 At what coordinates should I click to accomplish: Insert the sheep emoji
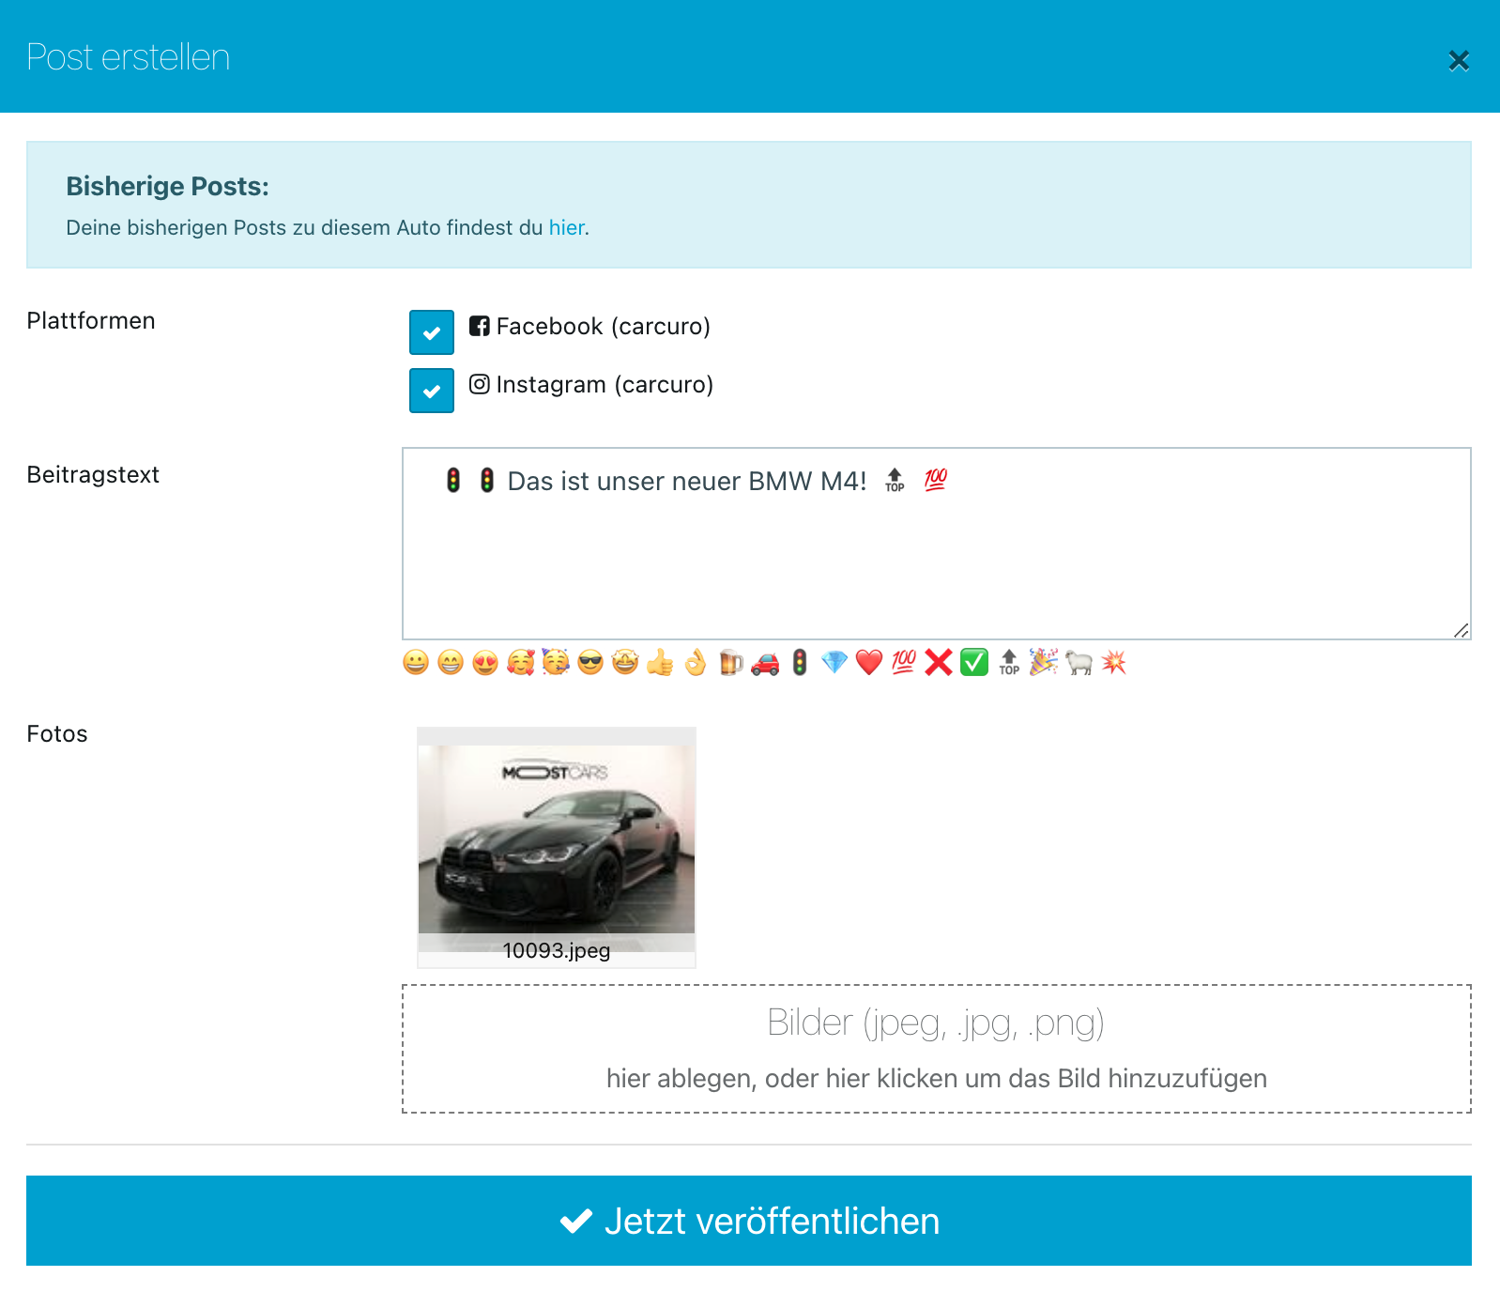tap(1079, 662)
